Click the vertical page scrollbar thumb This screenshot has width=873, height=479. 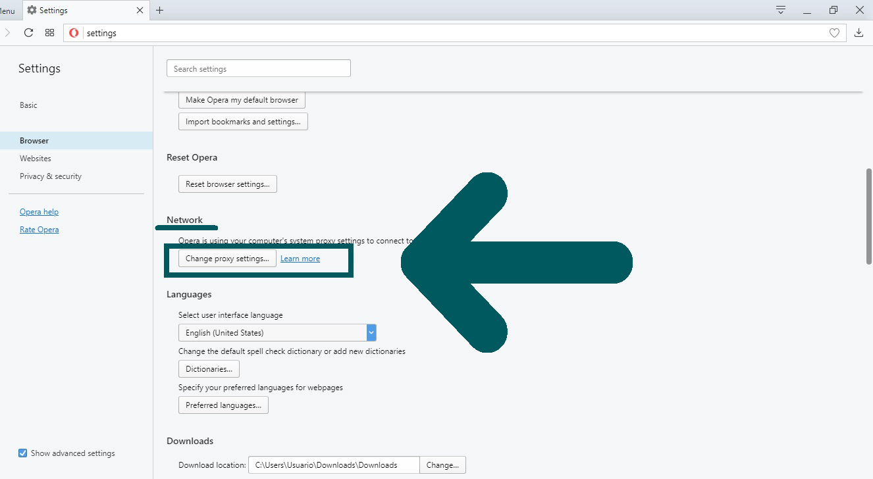pyautogui.click(x=869, y=216)
